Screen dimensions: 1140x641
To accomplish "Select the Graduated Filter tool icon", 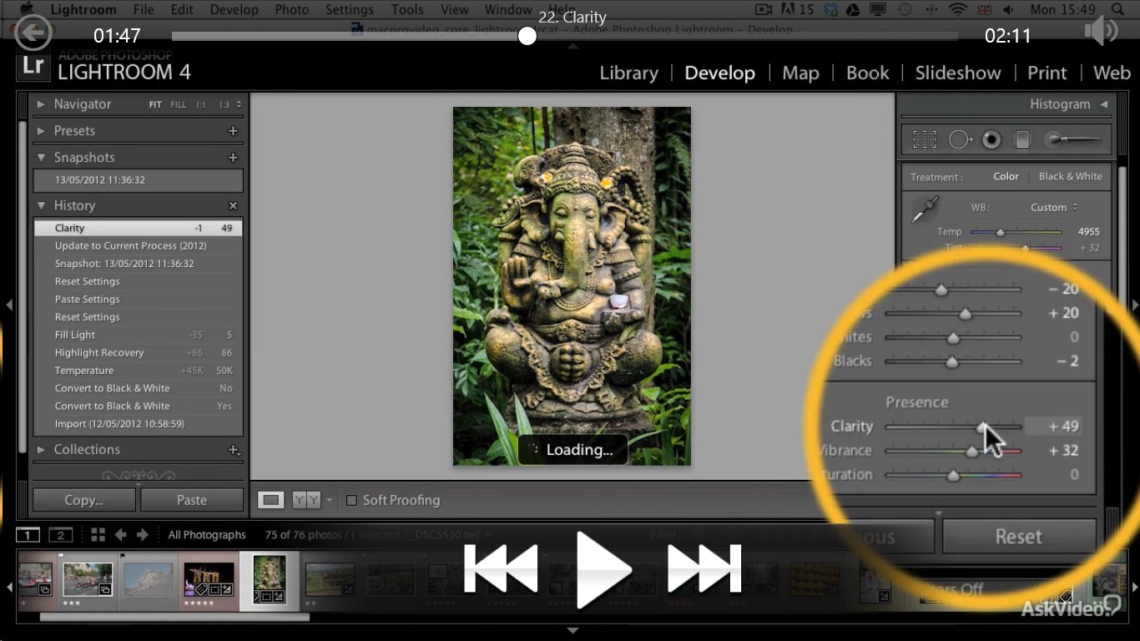I will point(1023,139).
